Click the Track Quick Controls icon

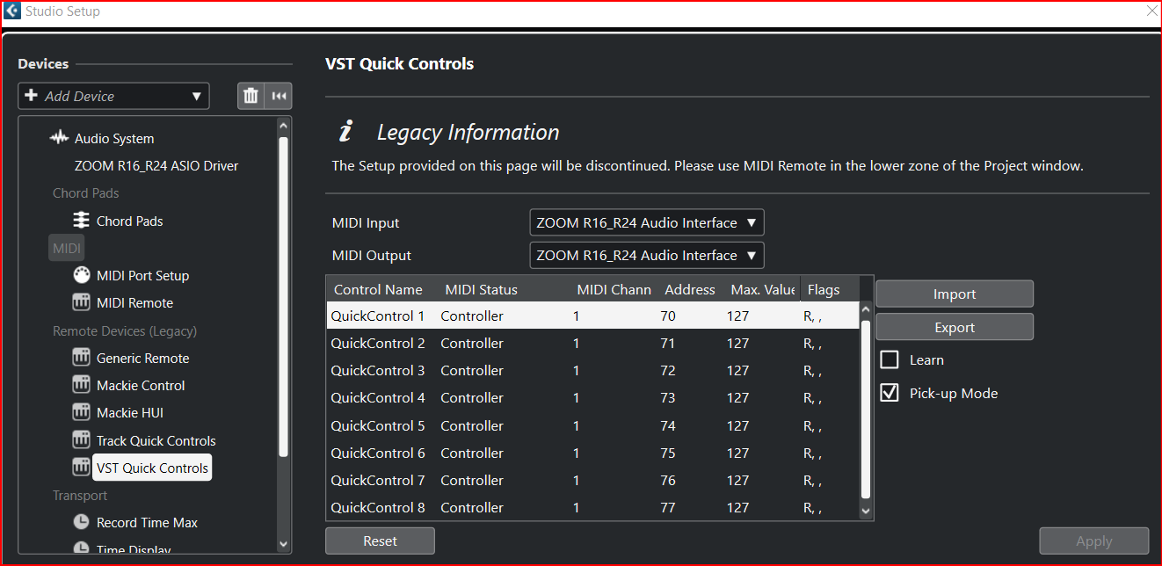[81, 439]
